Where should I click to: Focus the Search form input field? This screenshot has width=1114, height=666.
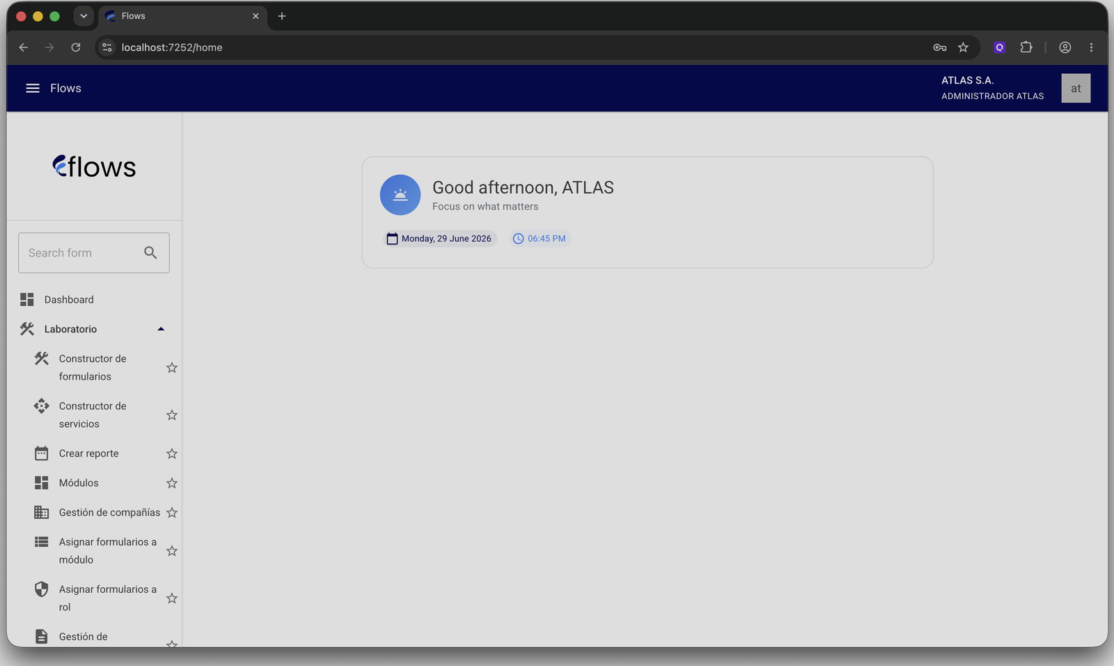point(80,253)
